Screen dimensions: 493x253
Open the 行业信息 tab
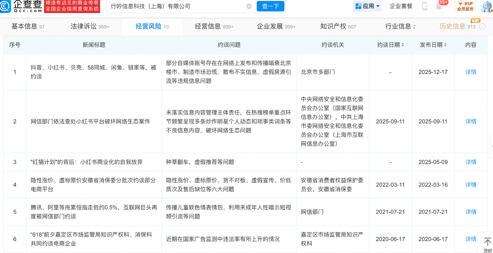click(400, 26)
